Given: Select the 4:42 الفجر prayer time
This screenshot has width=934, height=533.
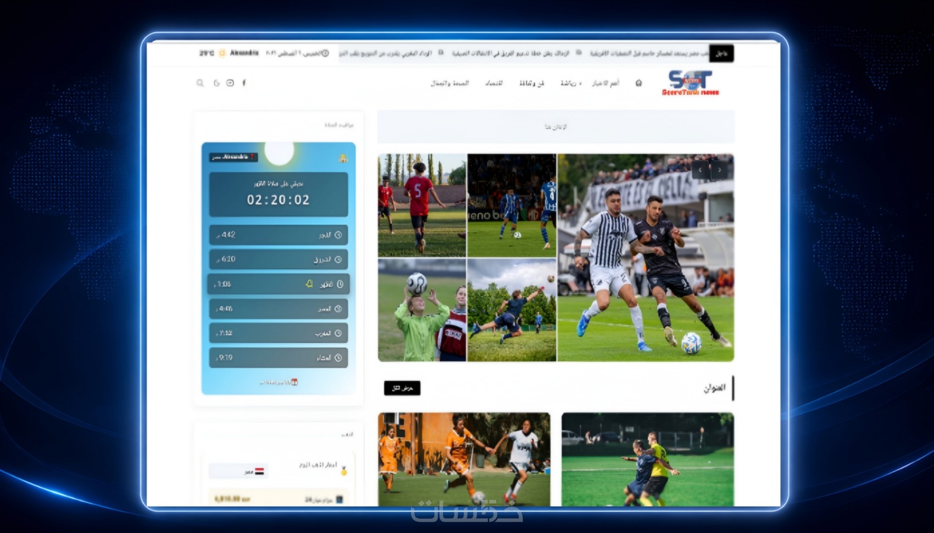Looking at the screenshot, I should pyautogui.click(x=226, y=235).
